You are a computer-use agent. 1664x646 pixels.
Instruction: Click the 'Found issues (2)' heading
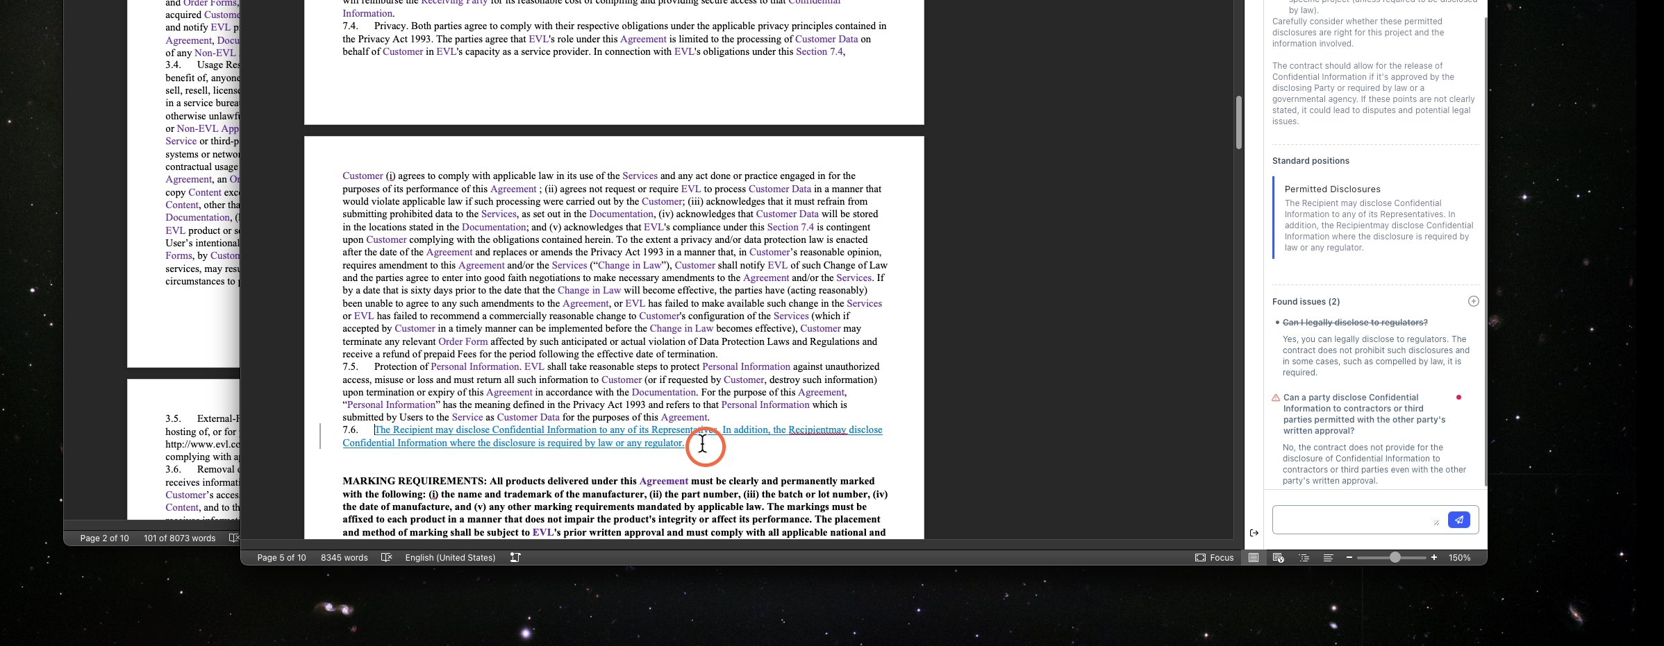pos(1306,302)
